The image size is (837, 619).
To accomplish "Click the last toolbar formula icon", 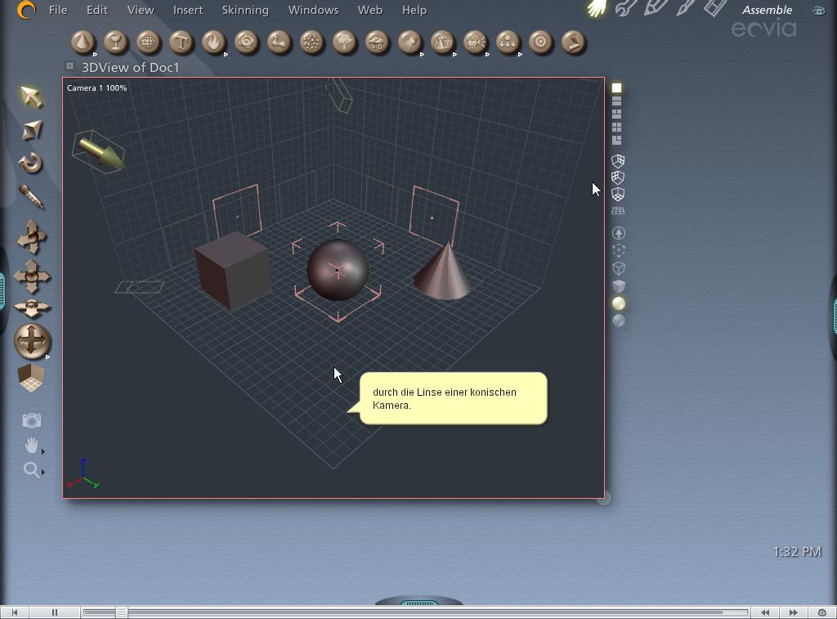I will pos(574,43).
